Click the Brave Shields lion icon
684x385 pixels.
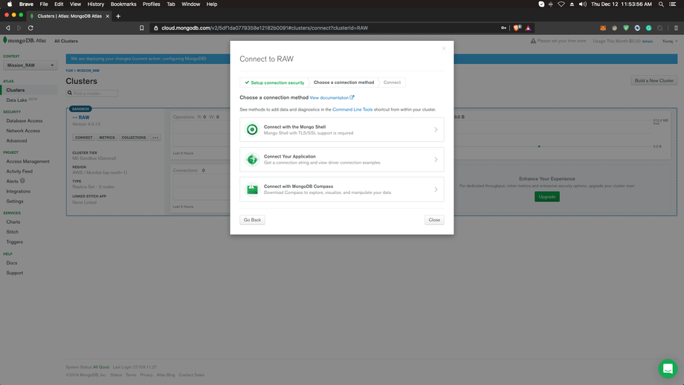pyautogui.click(x=517, y=28)
